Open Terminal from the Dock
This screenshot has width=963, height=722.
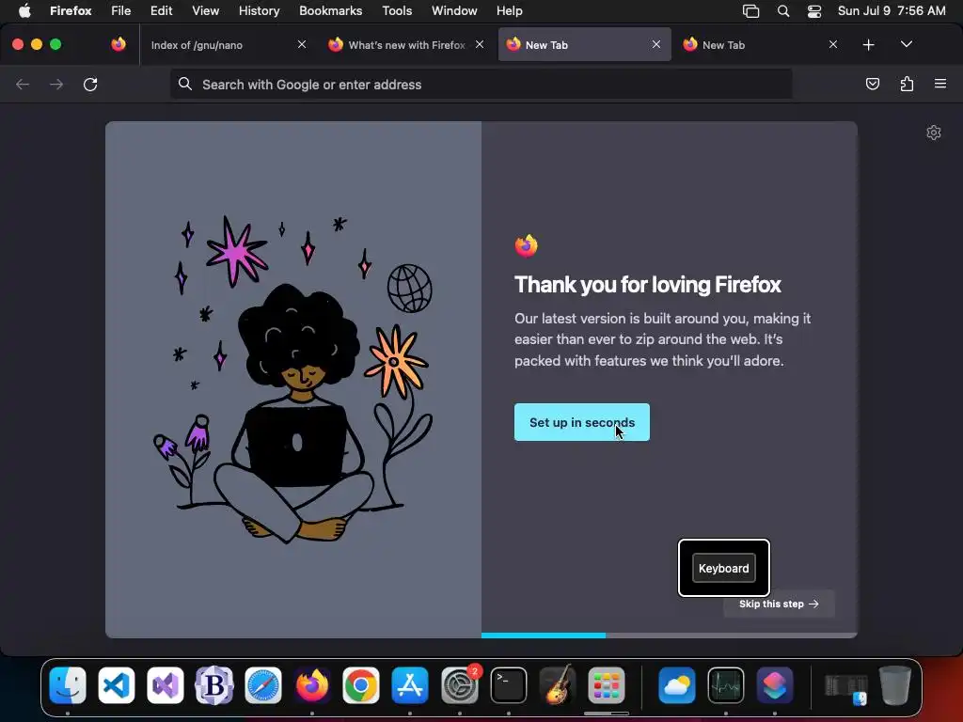[509, 685]
